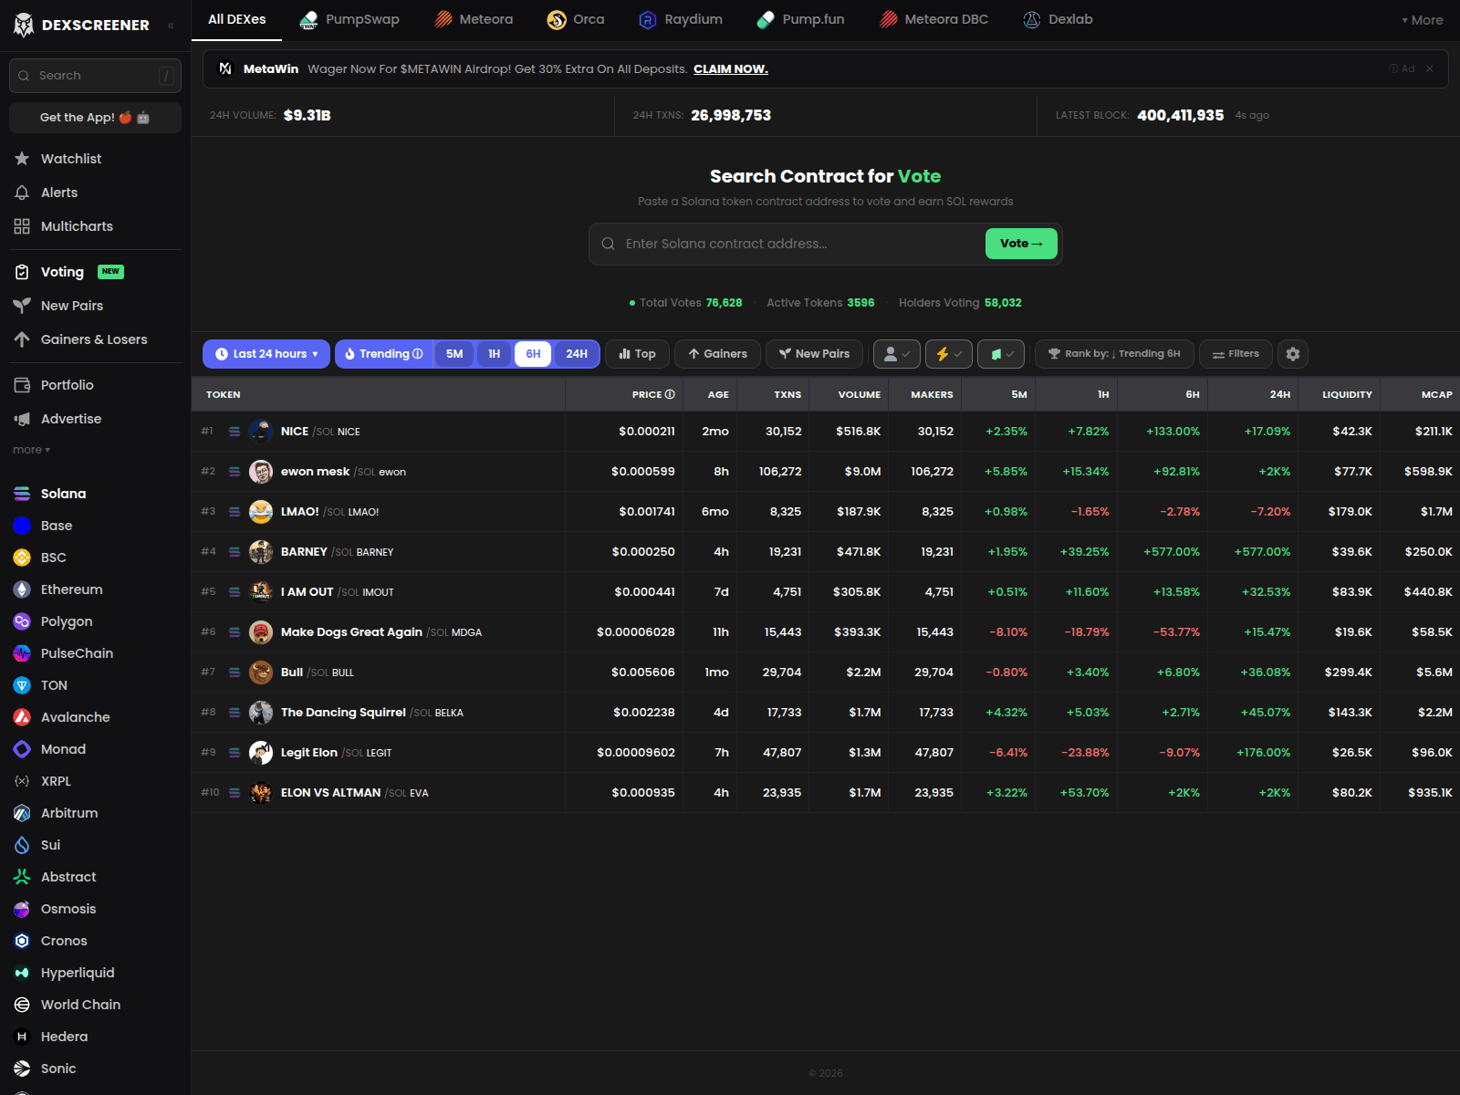Toggle the Trending ranking button
1460x1095 pixels.
click(x=384, y=354)
